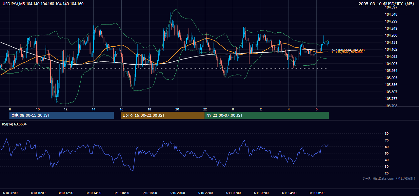Click price axis value 104.053
Viewport: 419px width, 196px height.
pos(391,57)
